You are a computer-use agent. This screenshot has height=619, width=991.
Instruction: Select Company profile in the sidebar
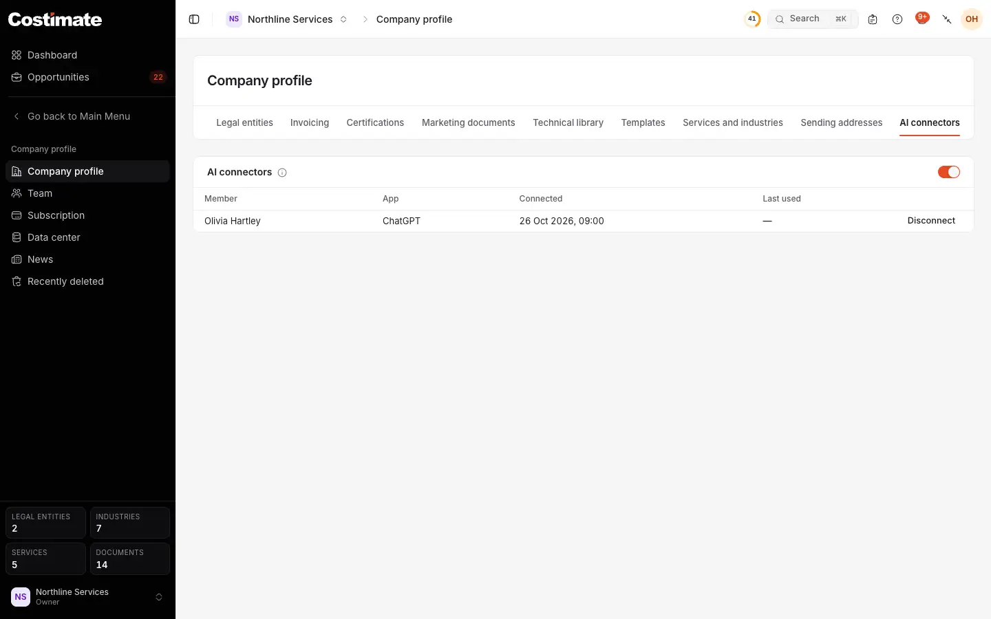pyautogui.click(x=87, y=171)
